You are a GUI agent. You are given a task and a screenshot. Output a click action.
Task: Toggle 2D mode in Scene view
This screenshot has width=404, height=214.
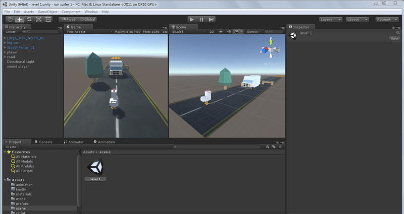tap(212, 32)
